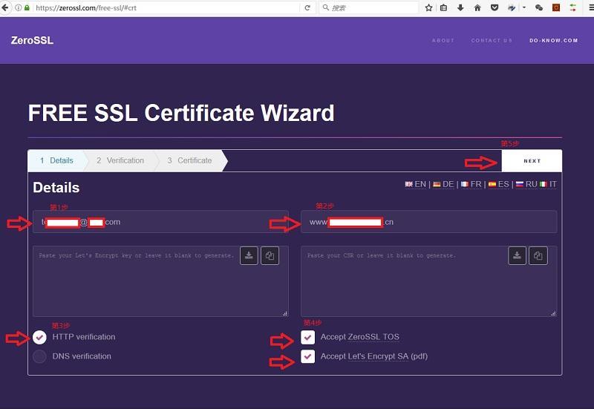Open the Certificate wizard step
The height and width of the screenshot is (409, 594).
tap(189, 160)
